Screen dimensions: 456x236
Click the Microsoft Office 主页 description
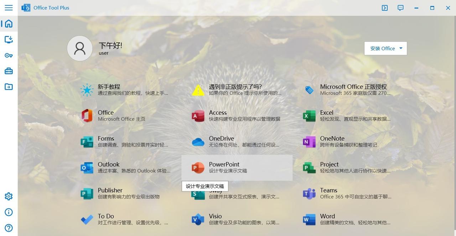(121, 119)
